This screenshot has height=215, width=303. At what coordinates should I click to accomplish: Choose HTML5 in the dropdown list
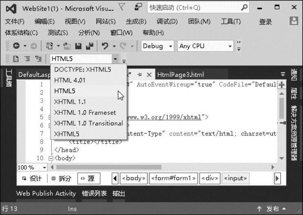click(x=89, y=91)
